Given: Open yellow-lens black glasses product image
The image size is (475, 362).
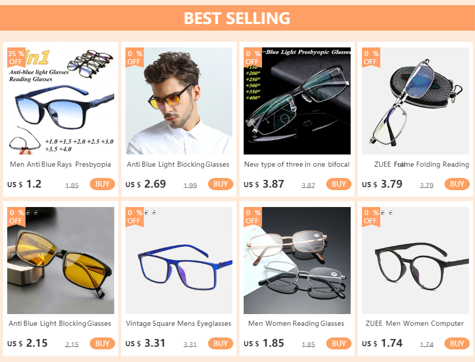Looking at the screenshot, I should pos(61,261).
